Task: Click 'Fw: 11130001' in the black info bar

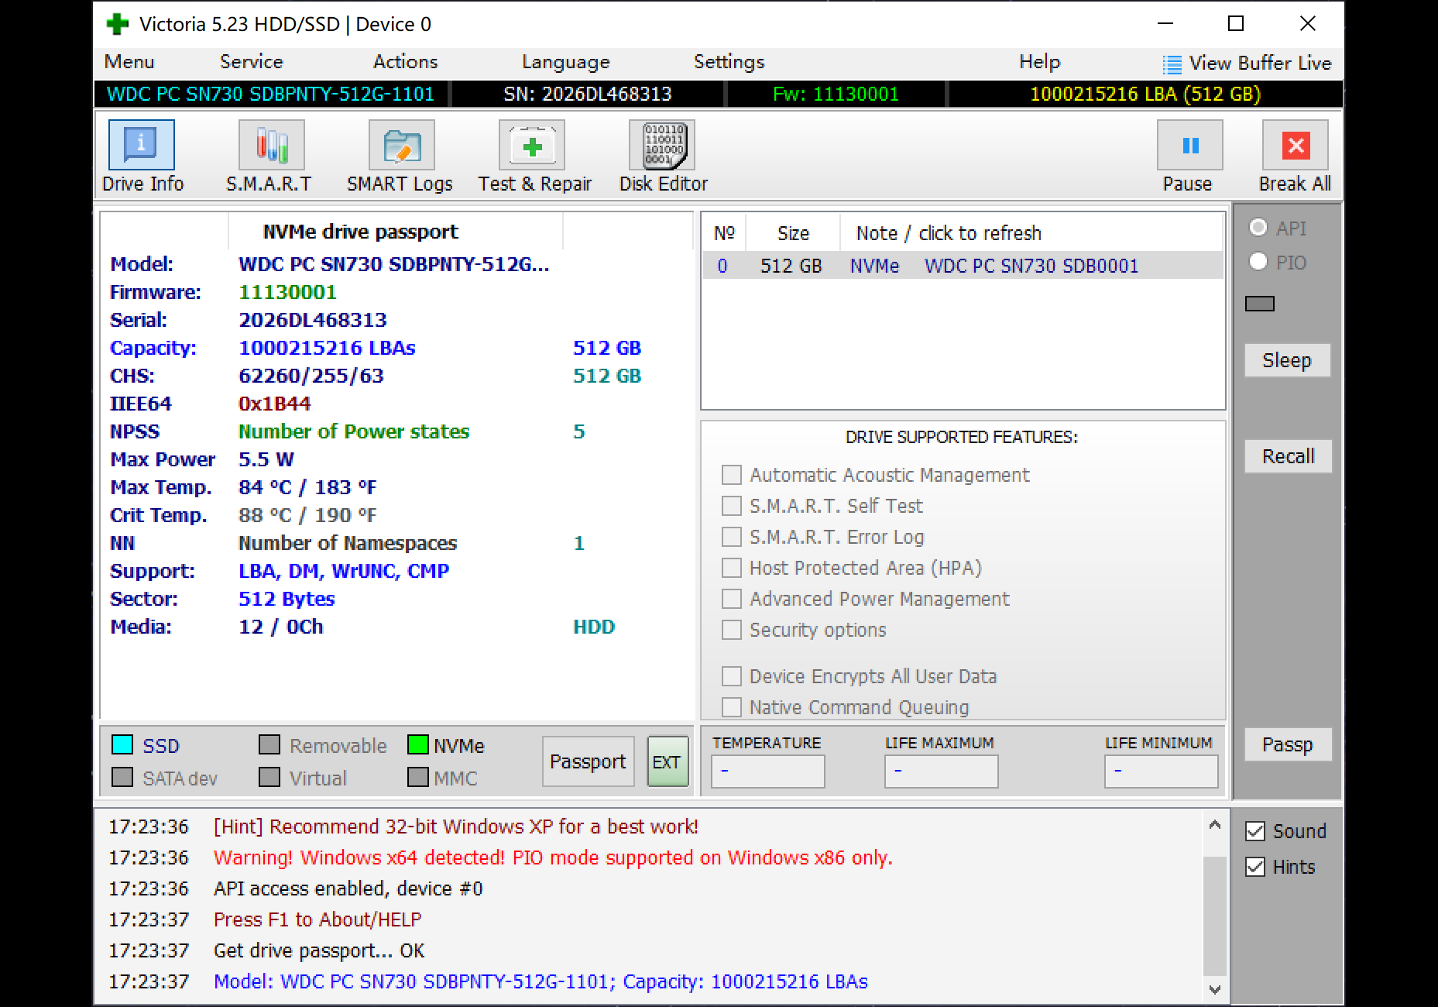Action: tap(836, 94)
